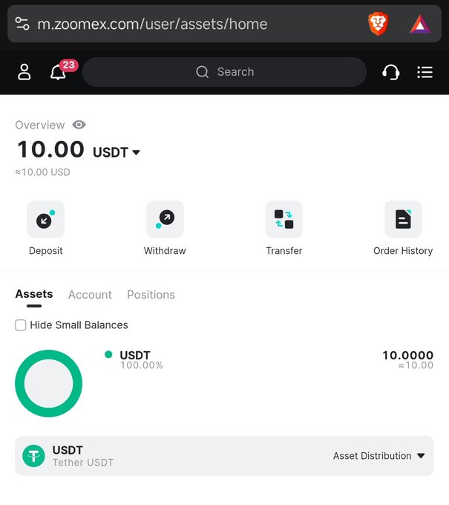Tap the Transfer icon
This screenshot has width=449, height=505.
[x=284, y=219]
